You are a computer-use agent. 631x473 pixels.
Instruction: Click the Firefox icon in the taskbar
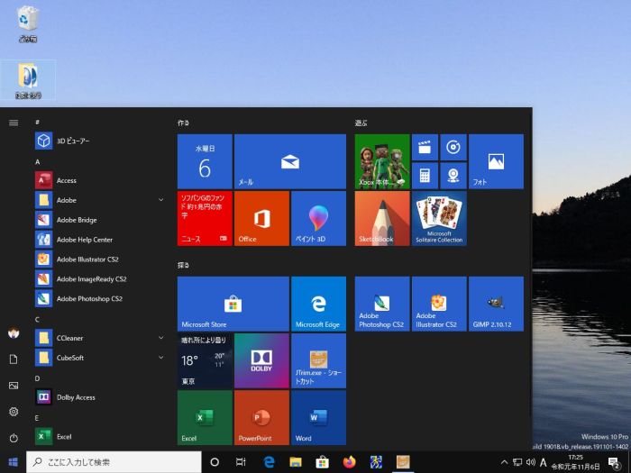350,462
